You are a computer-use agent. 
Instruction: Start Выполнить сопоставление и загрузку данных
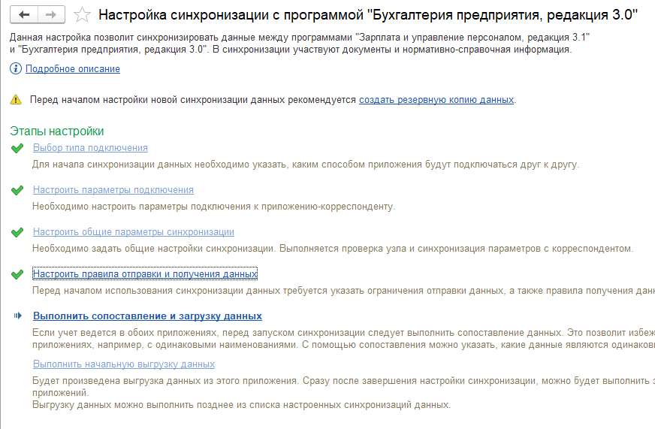[x=147, y=316]
